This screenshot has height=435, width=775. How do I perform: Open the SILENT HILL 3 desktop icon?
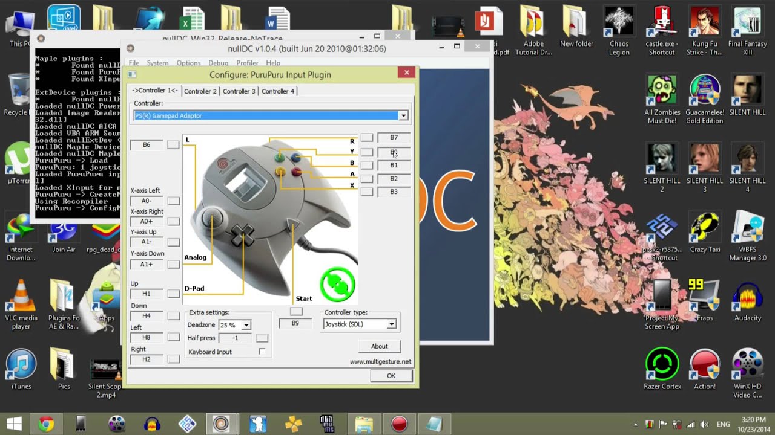pos(705,168)
